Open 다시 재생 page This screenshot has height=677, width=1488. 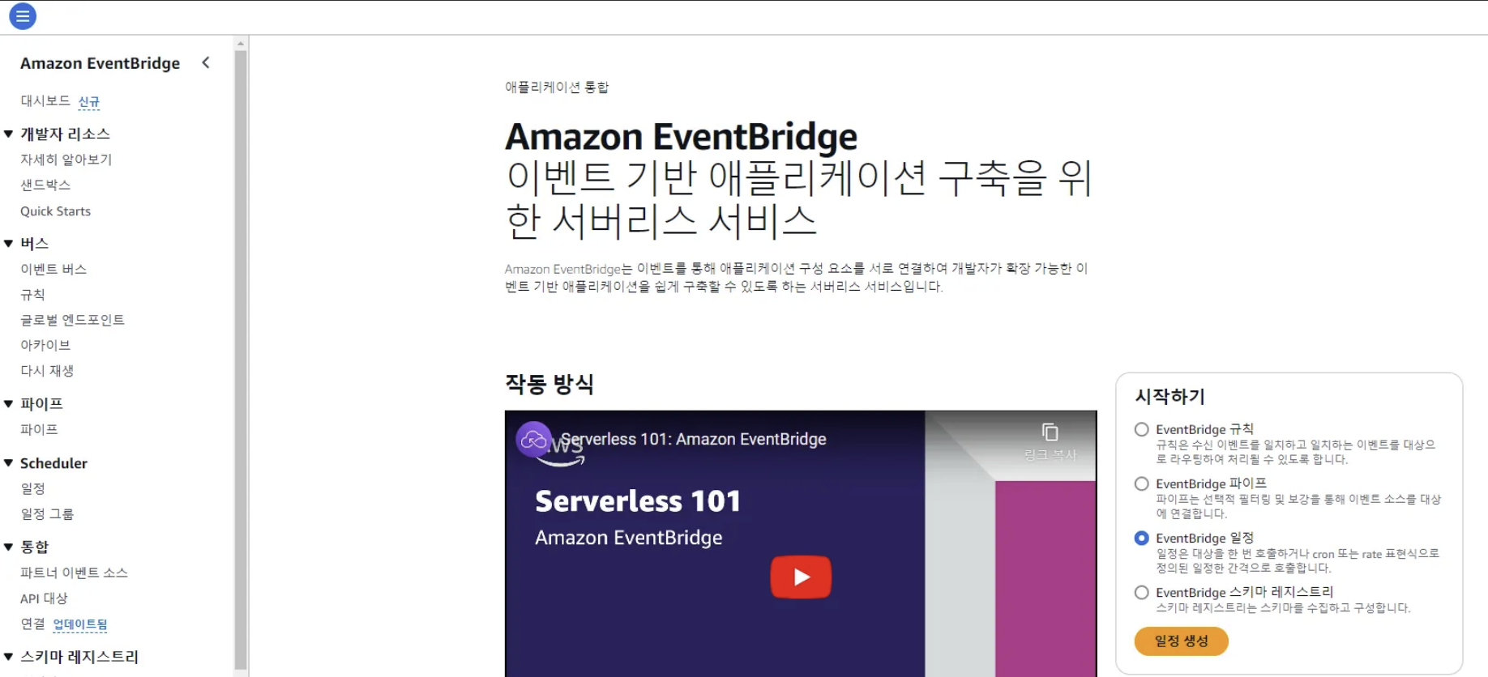[47, 371]
